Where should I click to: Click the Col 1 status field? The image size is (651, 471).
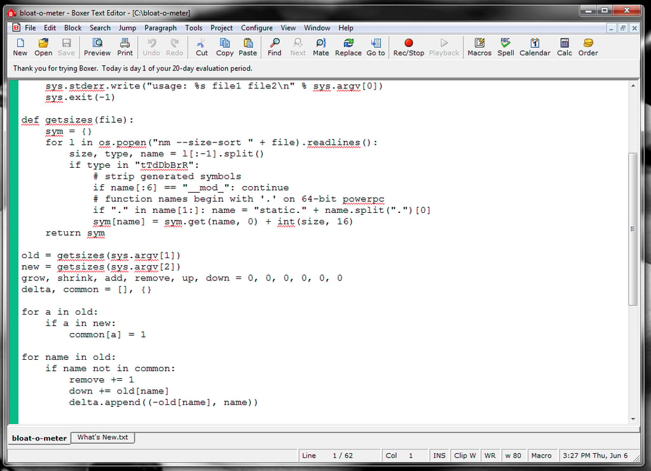click(x=404, y=456)
